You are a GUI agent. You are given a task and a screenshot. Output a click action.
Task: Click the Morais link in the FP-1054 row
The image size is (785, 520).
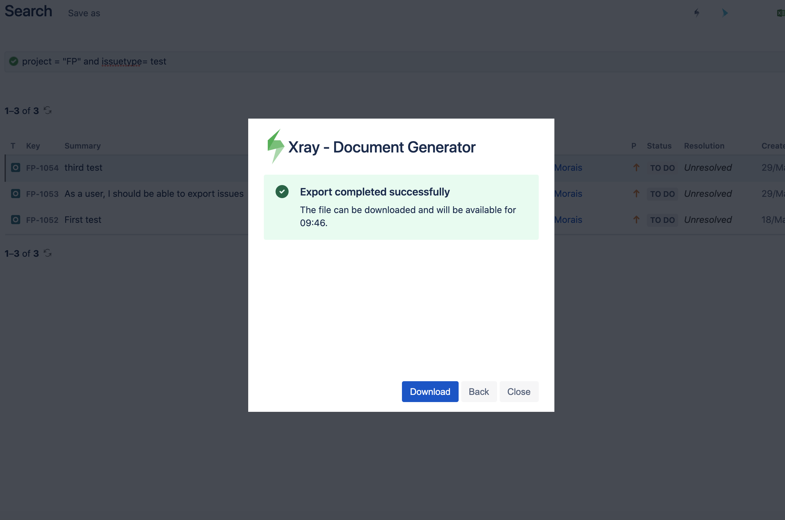(568, 167)
